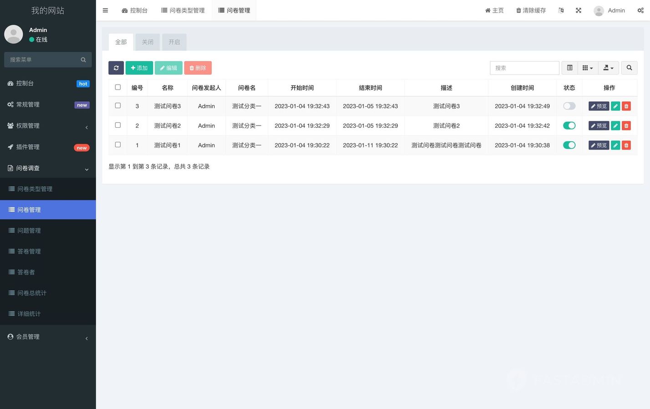Expand the 权限管理 sidebar menu
Screen dimensions: 650x409
(x=48, y=126)
